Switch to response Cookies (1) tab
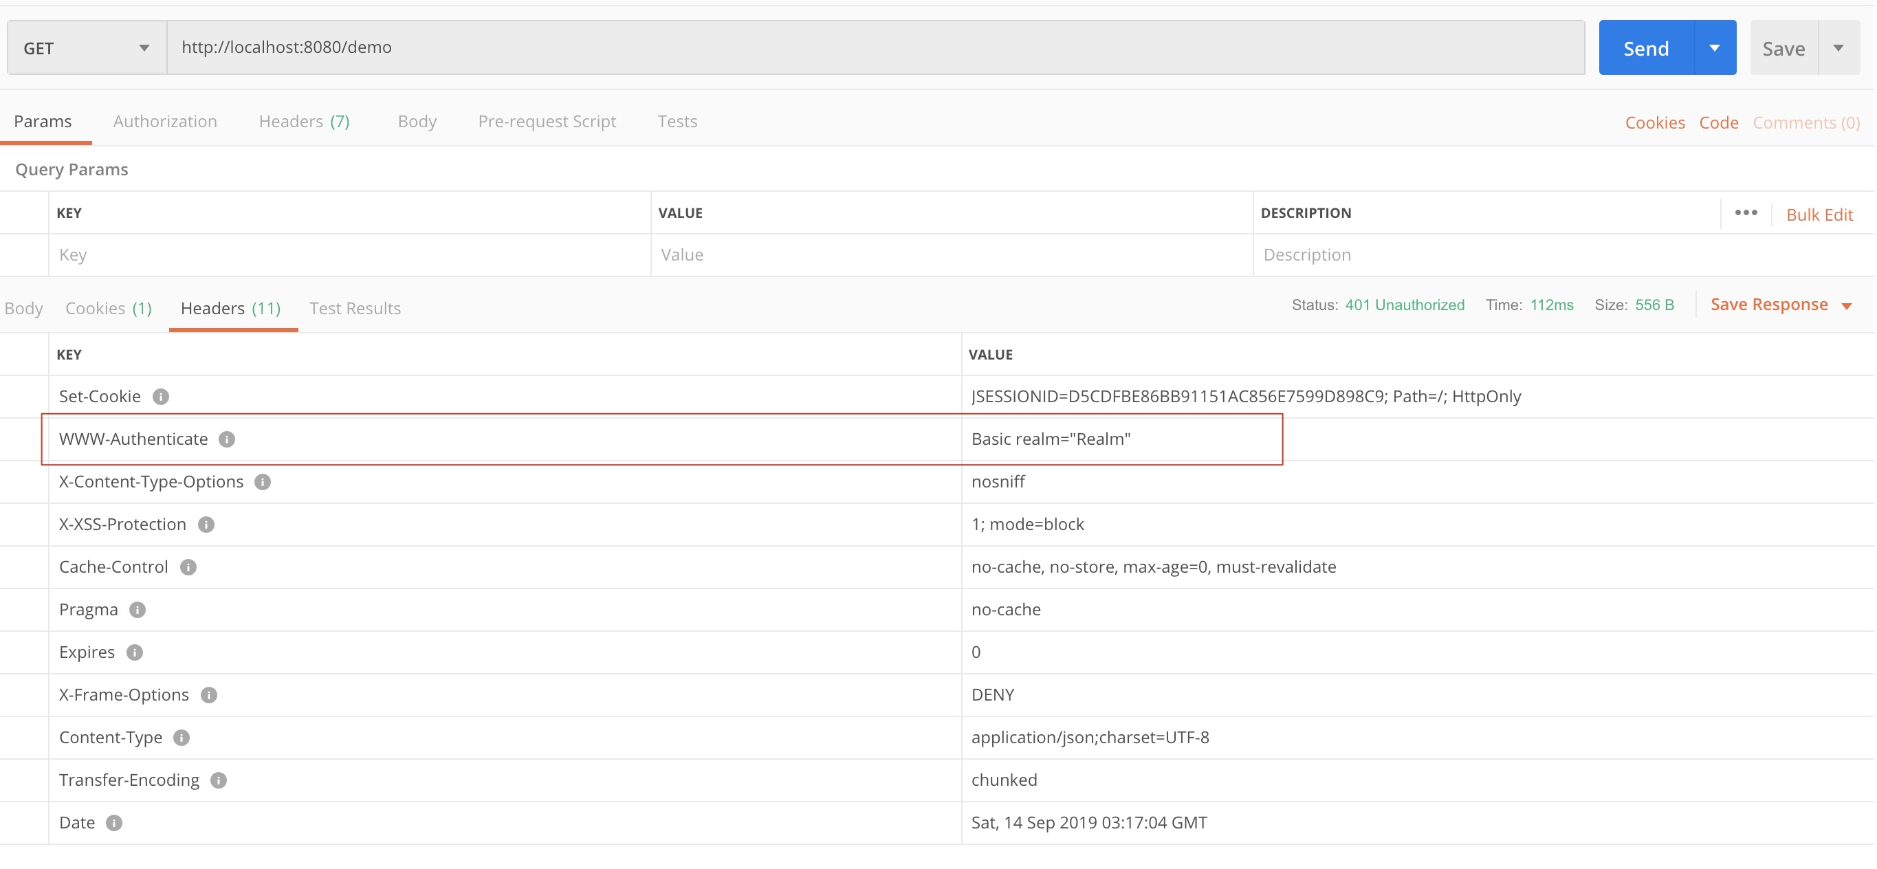1877x869 pixels. pyautogui.click(x=108, y=308)
